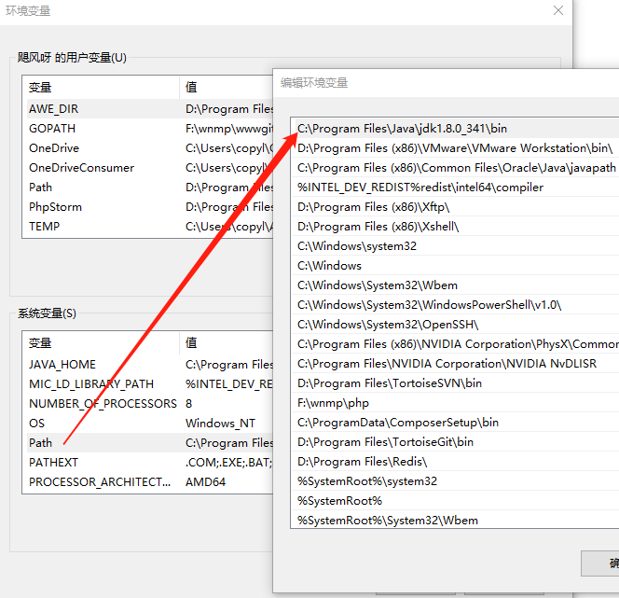Select the Xftp path entry
The height and width of the screenshot is (598, 619).
point(373,207)
